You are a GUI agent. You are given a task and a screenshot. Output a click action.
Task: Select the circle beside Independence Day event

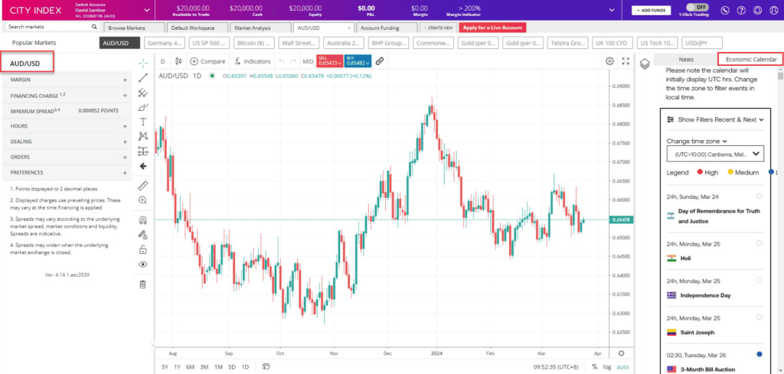pyautogui.click(x=759, y=280)
